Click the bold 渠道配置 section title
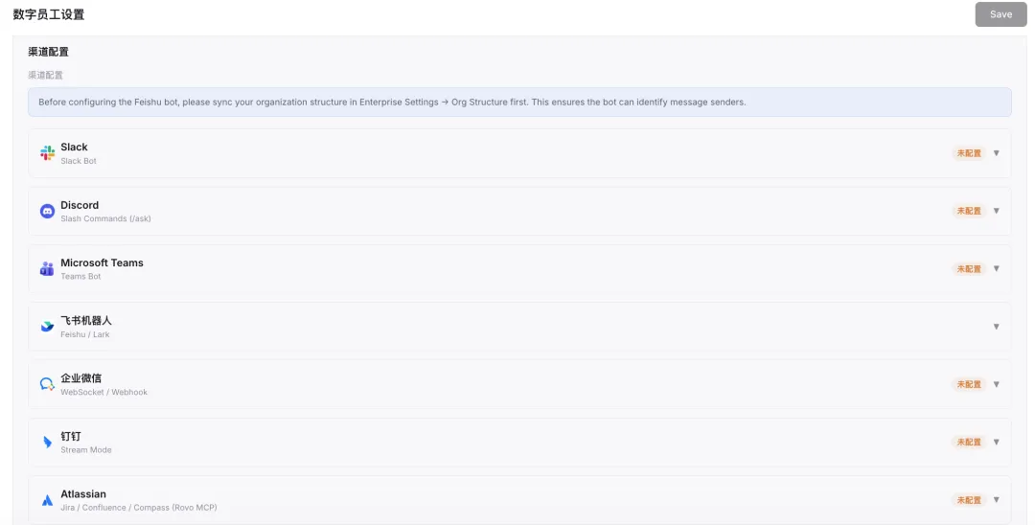Screen dimensions: 1035x525 tap(48, 52)
